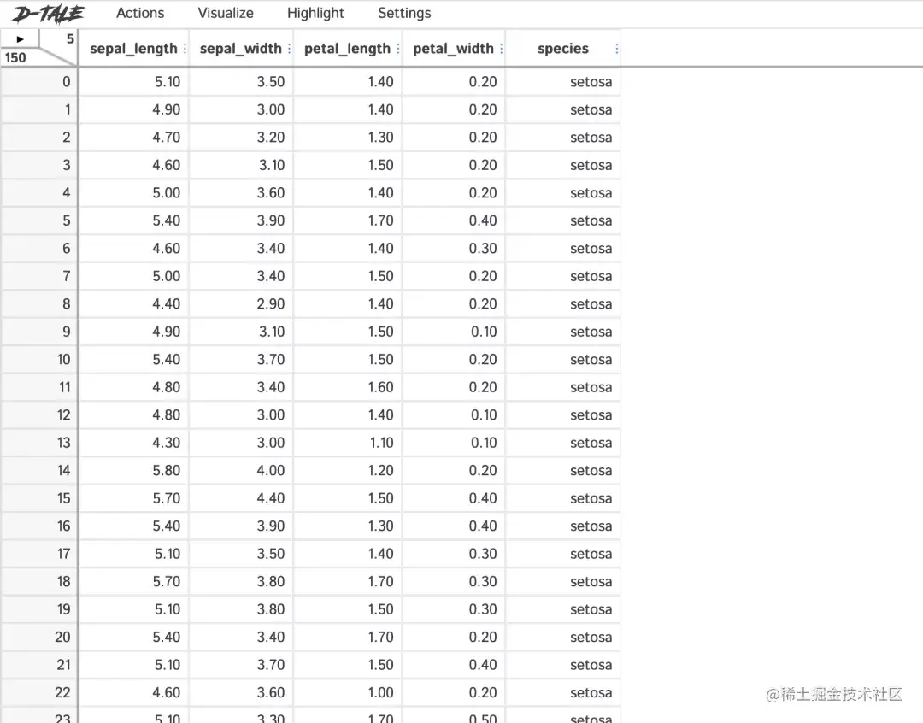Click the row count 150 indicator
The image size is (923, 723).
coord(15,58)
